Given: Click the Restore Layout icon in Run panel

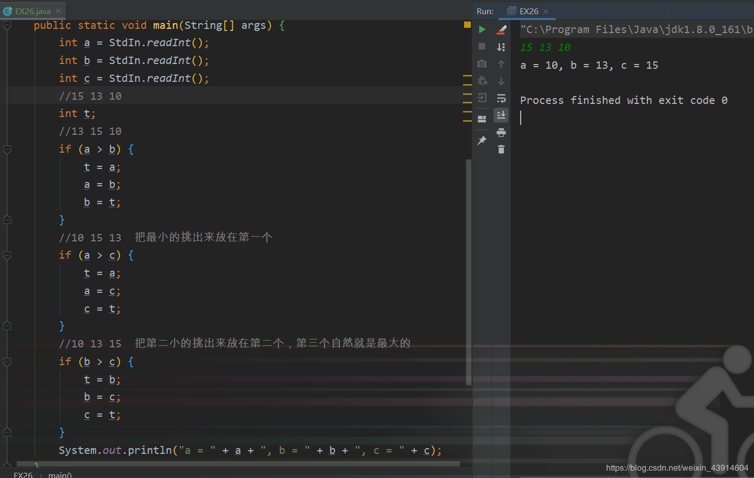Looking at the screenshot, I should coord(482,119).
